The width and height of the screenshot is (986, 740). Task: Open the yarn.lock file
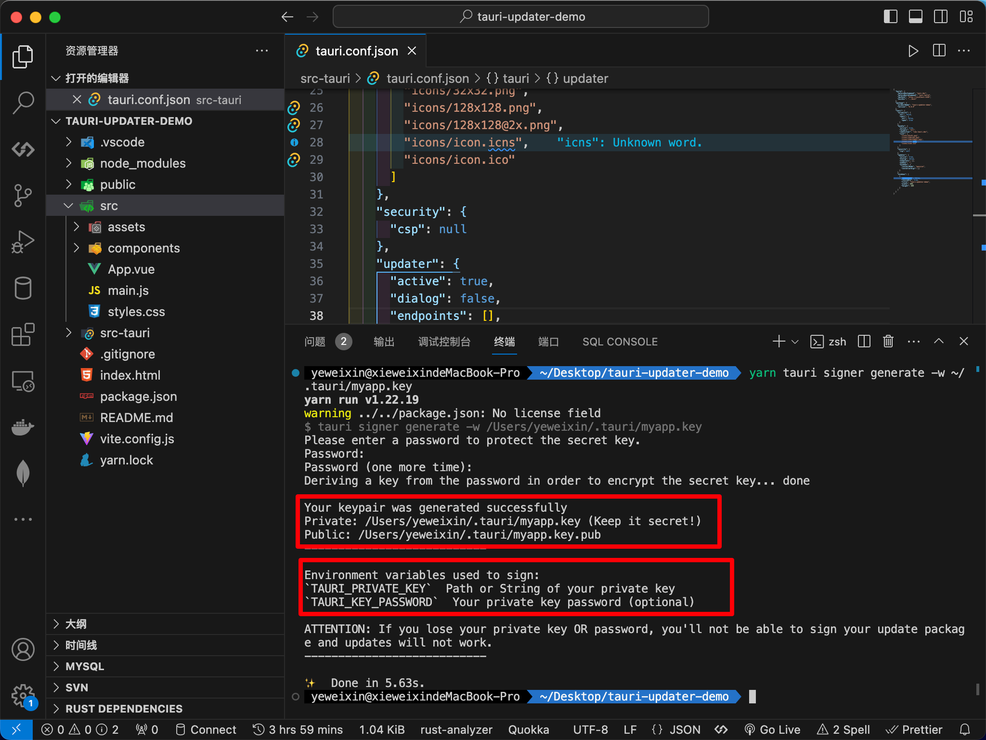[x=165, y=460]
